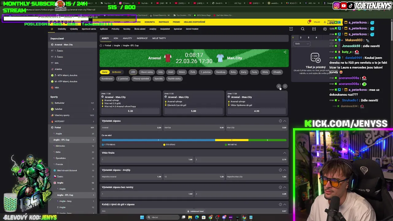
Task: Click the scan frame icon in header
Action: pyautogui.click(x=314, y=29)
